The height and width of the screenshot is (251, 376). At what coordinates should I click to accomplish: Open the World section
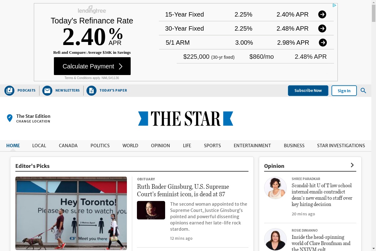coord(130,146)
